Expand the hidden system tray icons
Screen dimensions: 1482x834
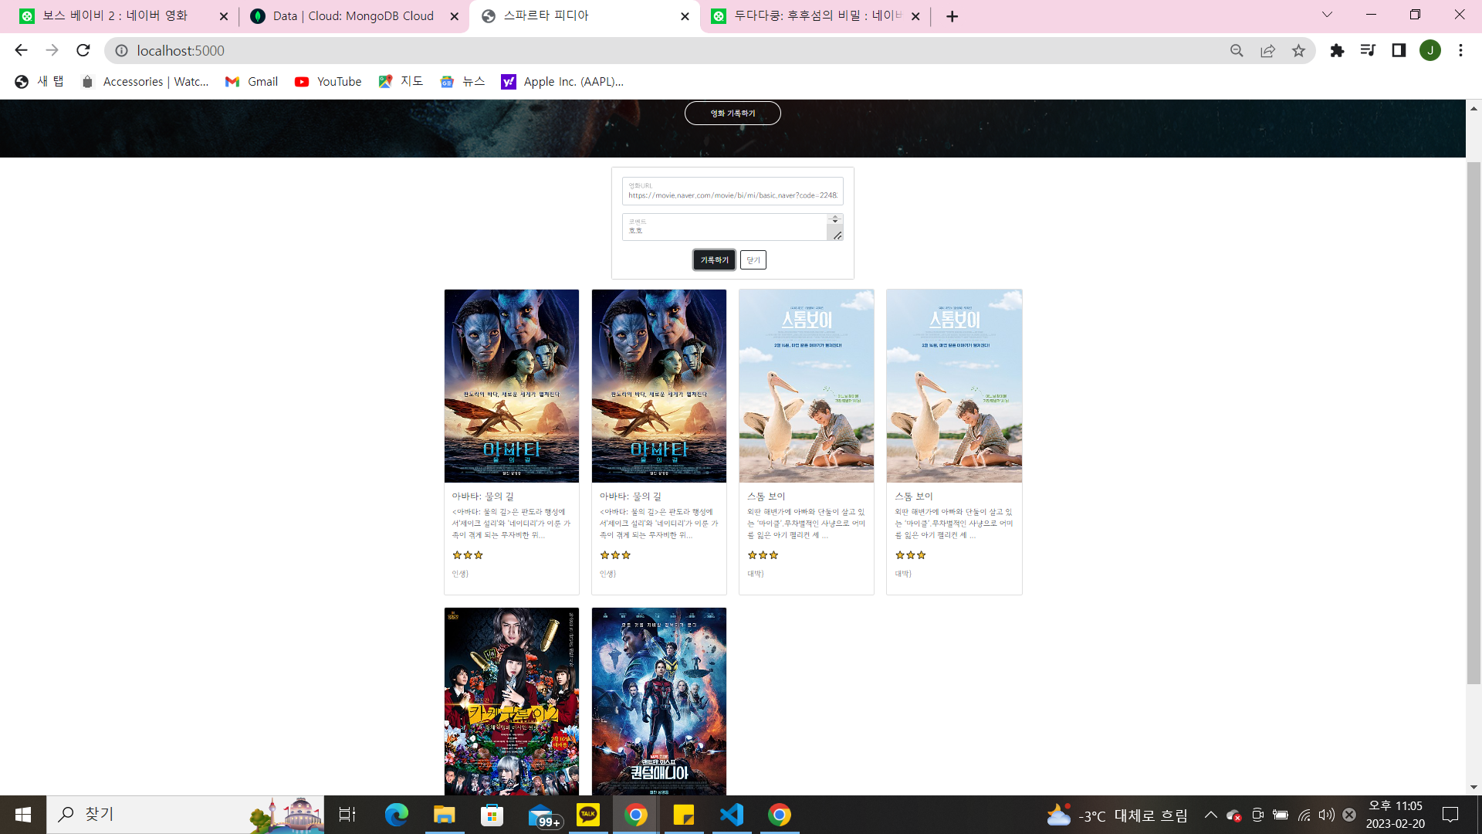(x=1210, y=815)
